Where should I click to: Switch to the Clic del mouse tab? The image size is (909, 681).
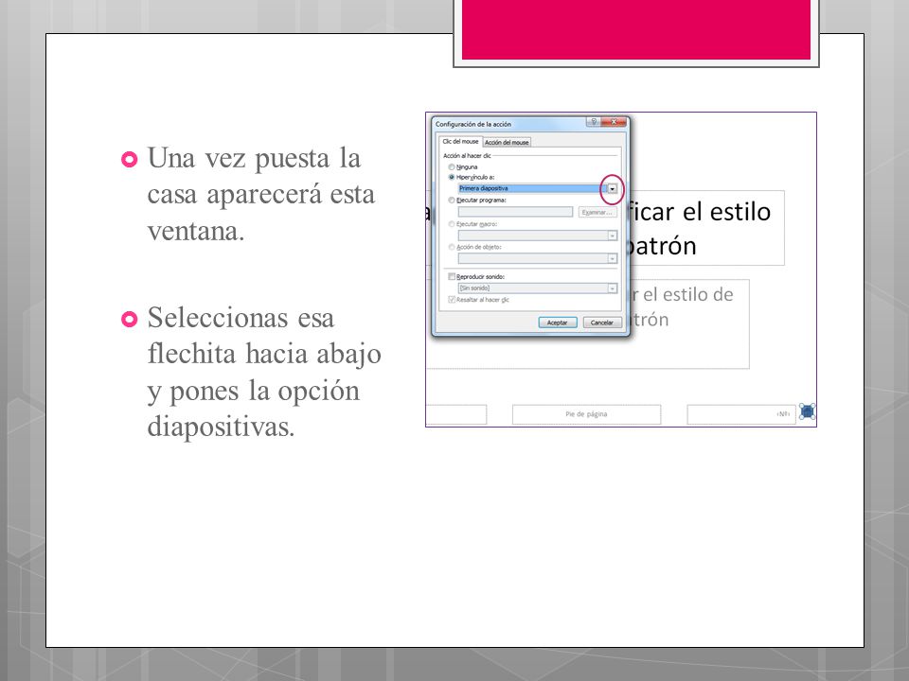point(460,141)
